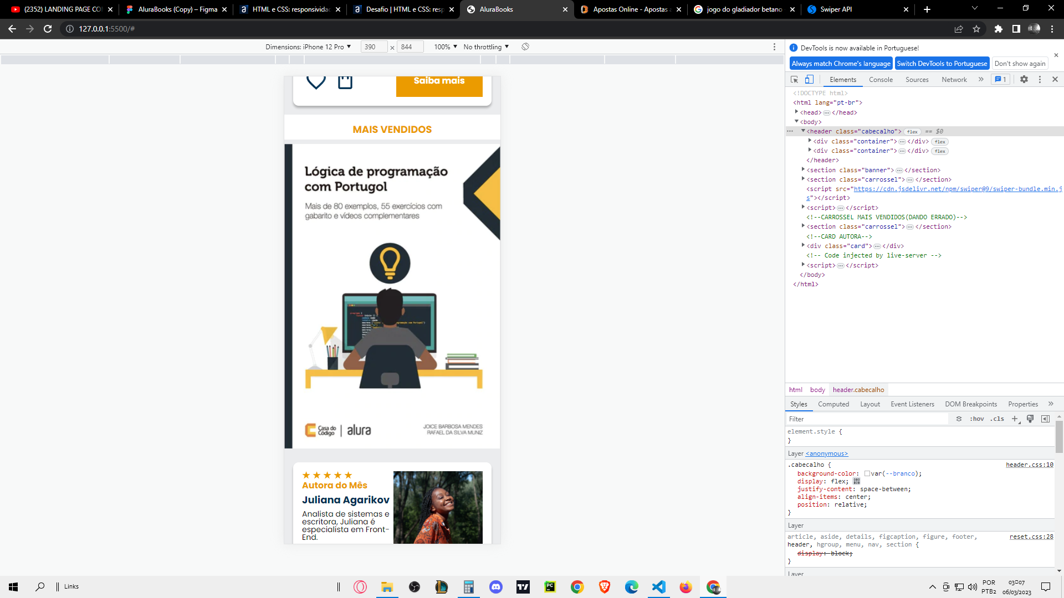Viewport: 1064px width, 598px height.
Task: Open the anonymous layer link
Action: click(827, 453)
